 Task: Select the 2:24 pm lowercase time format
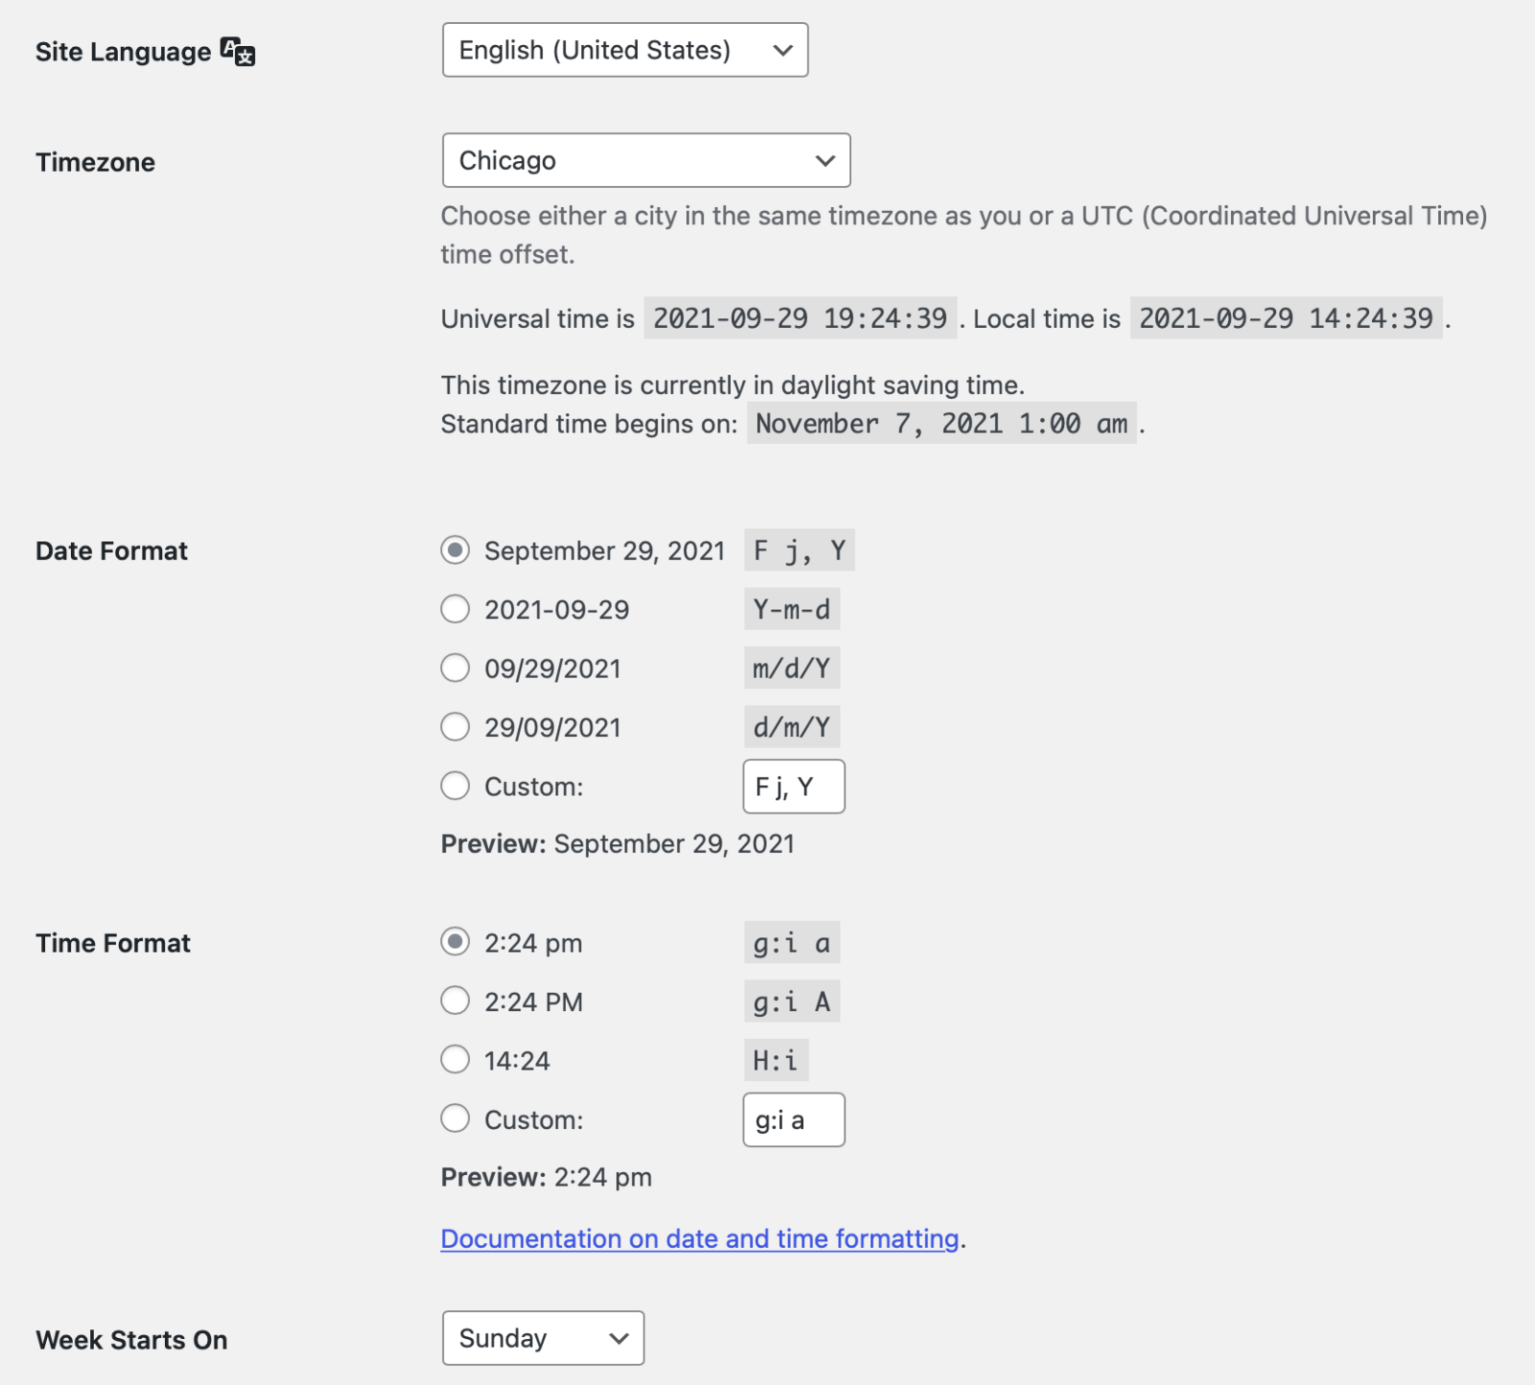(455, 943)
